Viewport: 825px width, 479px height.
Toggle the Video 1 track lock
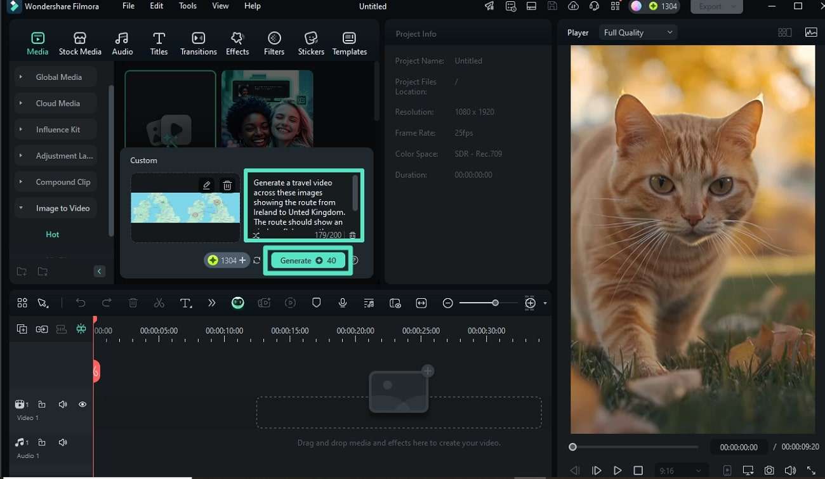(42, 404)
